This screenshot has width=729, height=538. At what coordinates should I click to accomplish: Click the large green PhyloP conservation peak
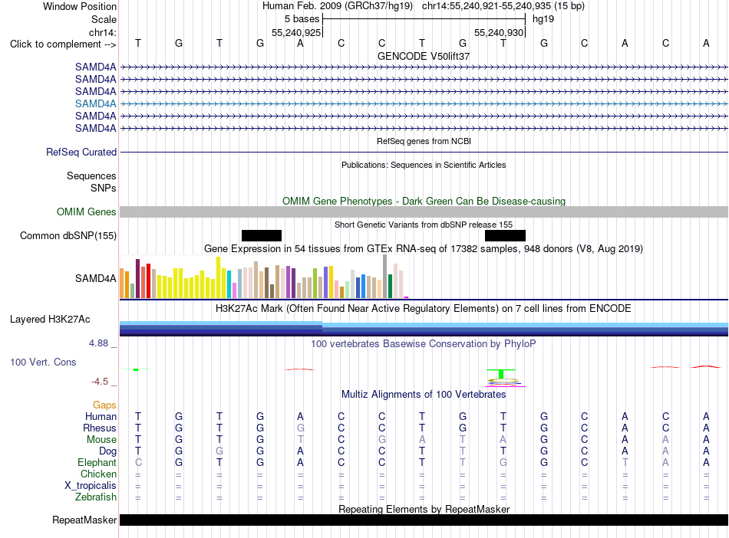pos(501,374)
